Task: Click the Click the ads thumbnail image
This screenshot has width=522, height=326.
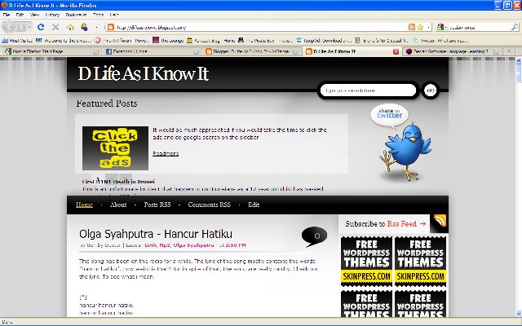Action: 115,148
